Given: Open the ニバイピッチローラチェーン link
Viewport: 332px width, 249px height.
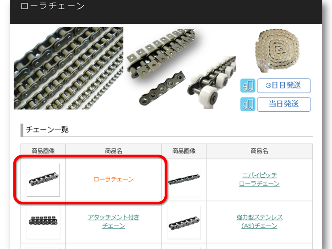Looking at the screenshot, I should pos(259,179).
